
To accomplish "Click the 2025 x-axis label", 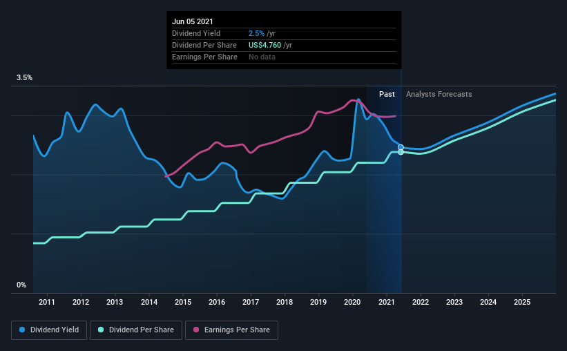I will (x=522, y=302).
